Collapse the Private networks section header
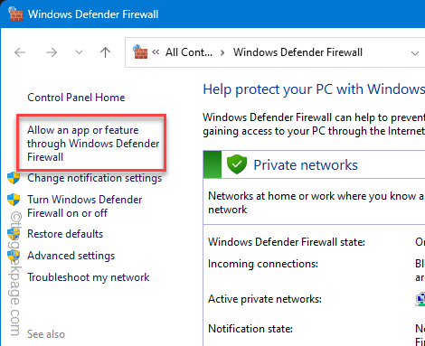425x346 pixels. click(x=314, y=164)
